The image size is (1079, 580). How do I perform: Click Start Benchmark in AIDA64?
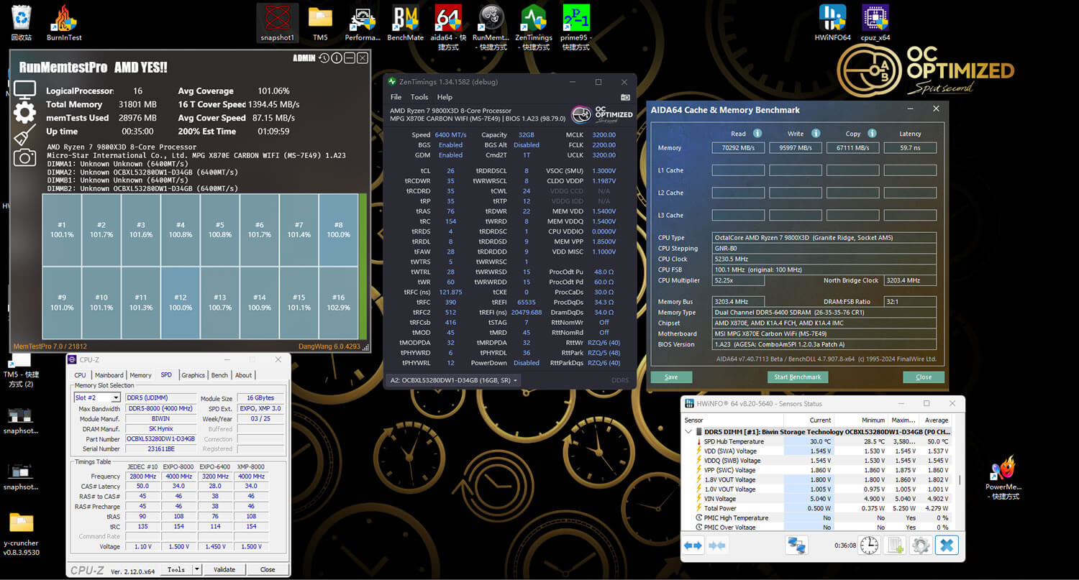coord(798,377)
